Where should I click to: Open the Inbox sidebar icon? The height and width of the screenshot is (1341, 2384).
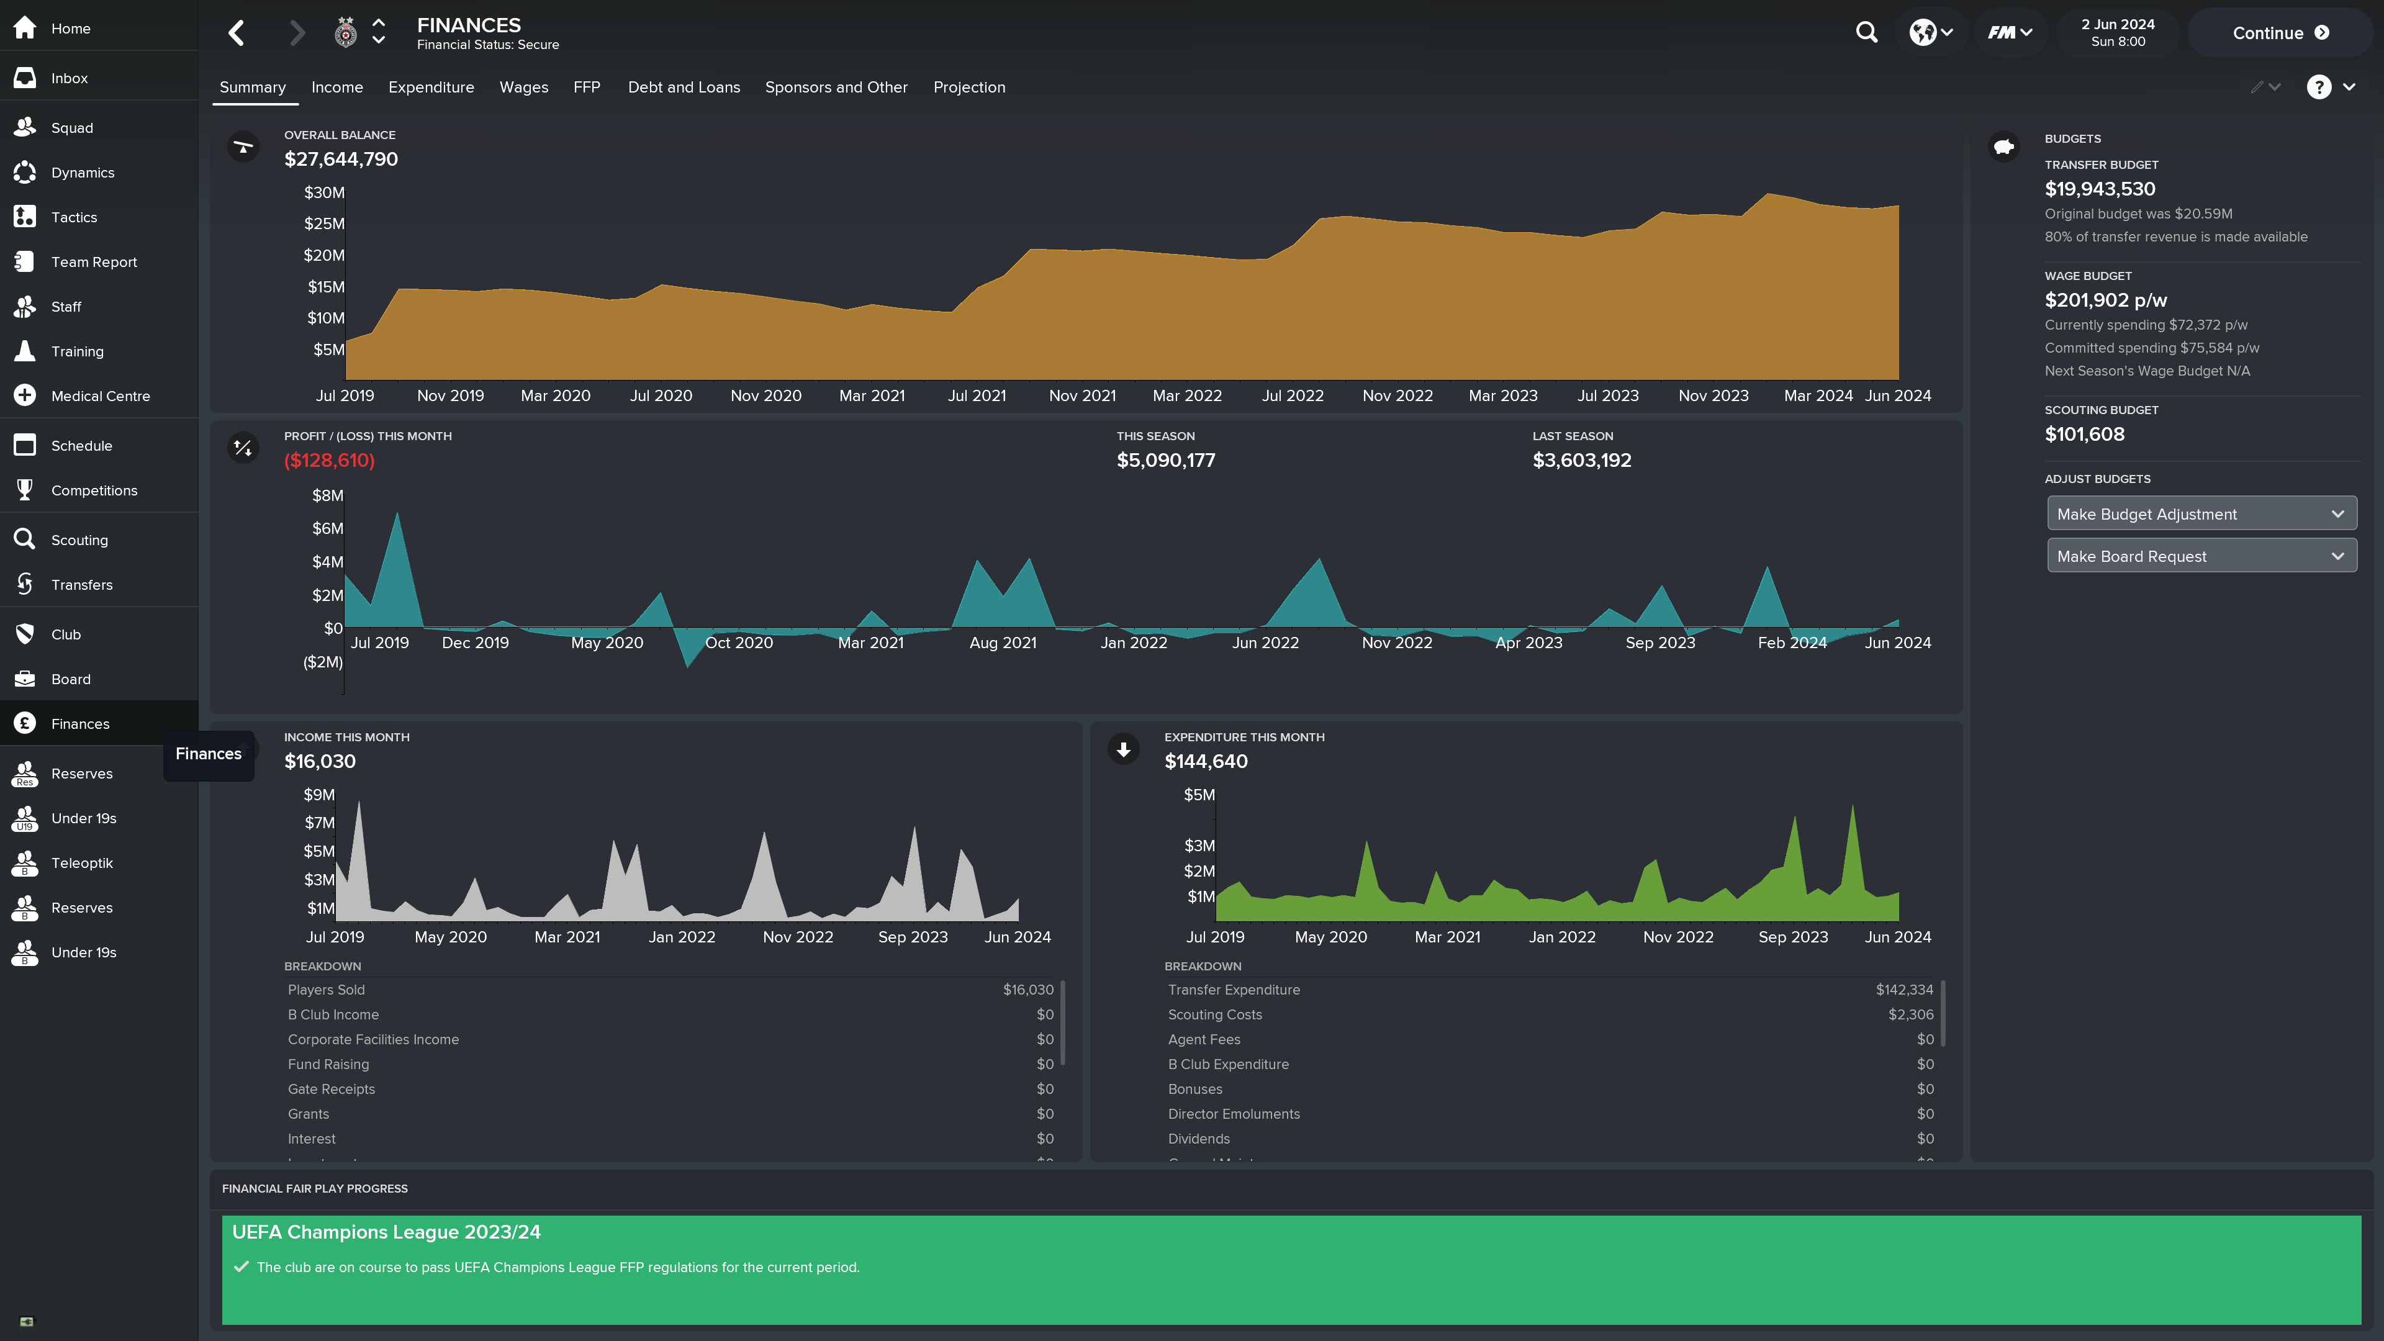coord(25,78)
